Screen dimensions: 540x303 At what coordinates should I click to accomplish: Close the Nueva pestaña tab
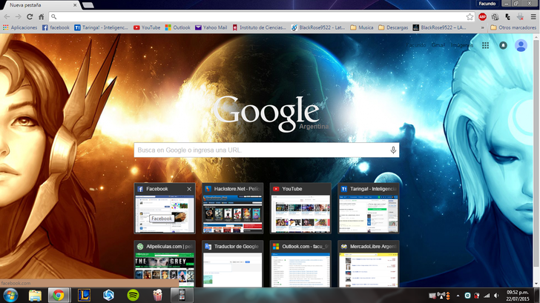point(75,5)
